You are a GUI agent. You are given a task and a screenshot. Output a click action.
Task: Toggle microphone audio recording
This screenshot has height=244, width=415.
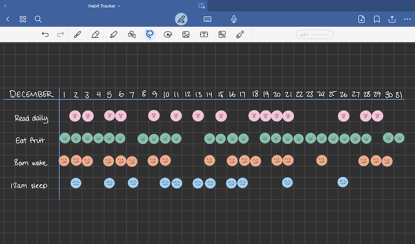coord(234,19)
